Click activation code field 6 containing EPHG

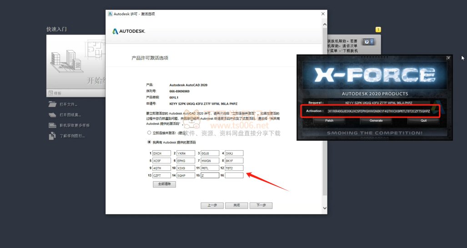pyautogui.click(x=186, y=161)
